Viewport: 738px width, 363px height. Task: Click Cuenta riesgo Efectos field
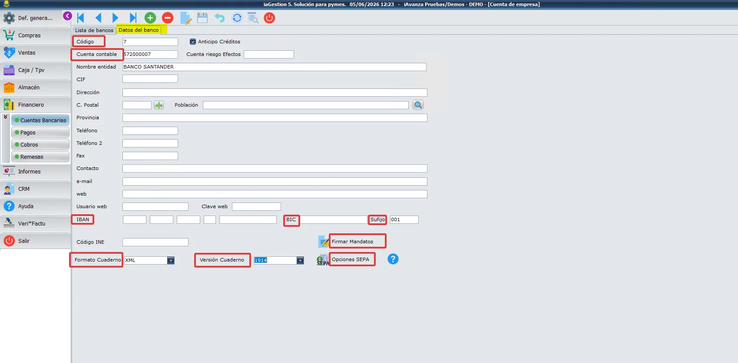[269, 54]
